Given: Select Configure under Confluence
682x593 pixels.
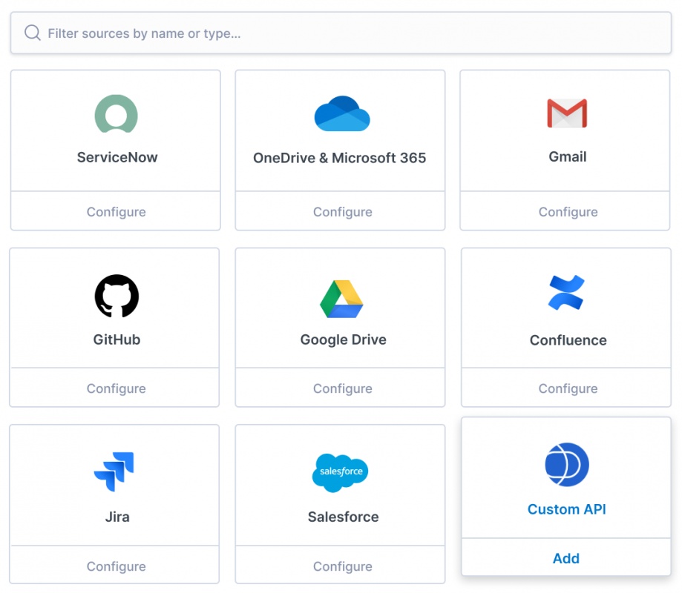Looking at the screenshot, I should 568,388.
